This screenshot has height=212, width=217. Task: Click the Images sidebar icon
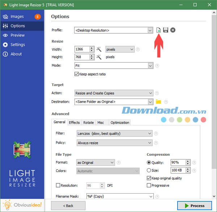[x=5, y=17]
